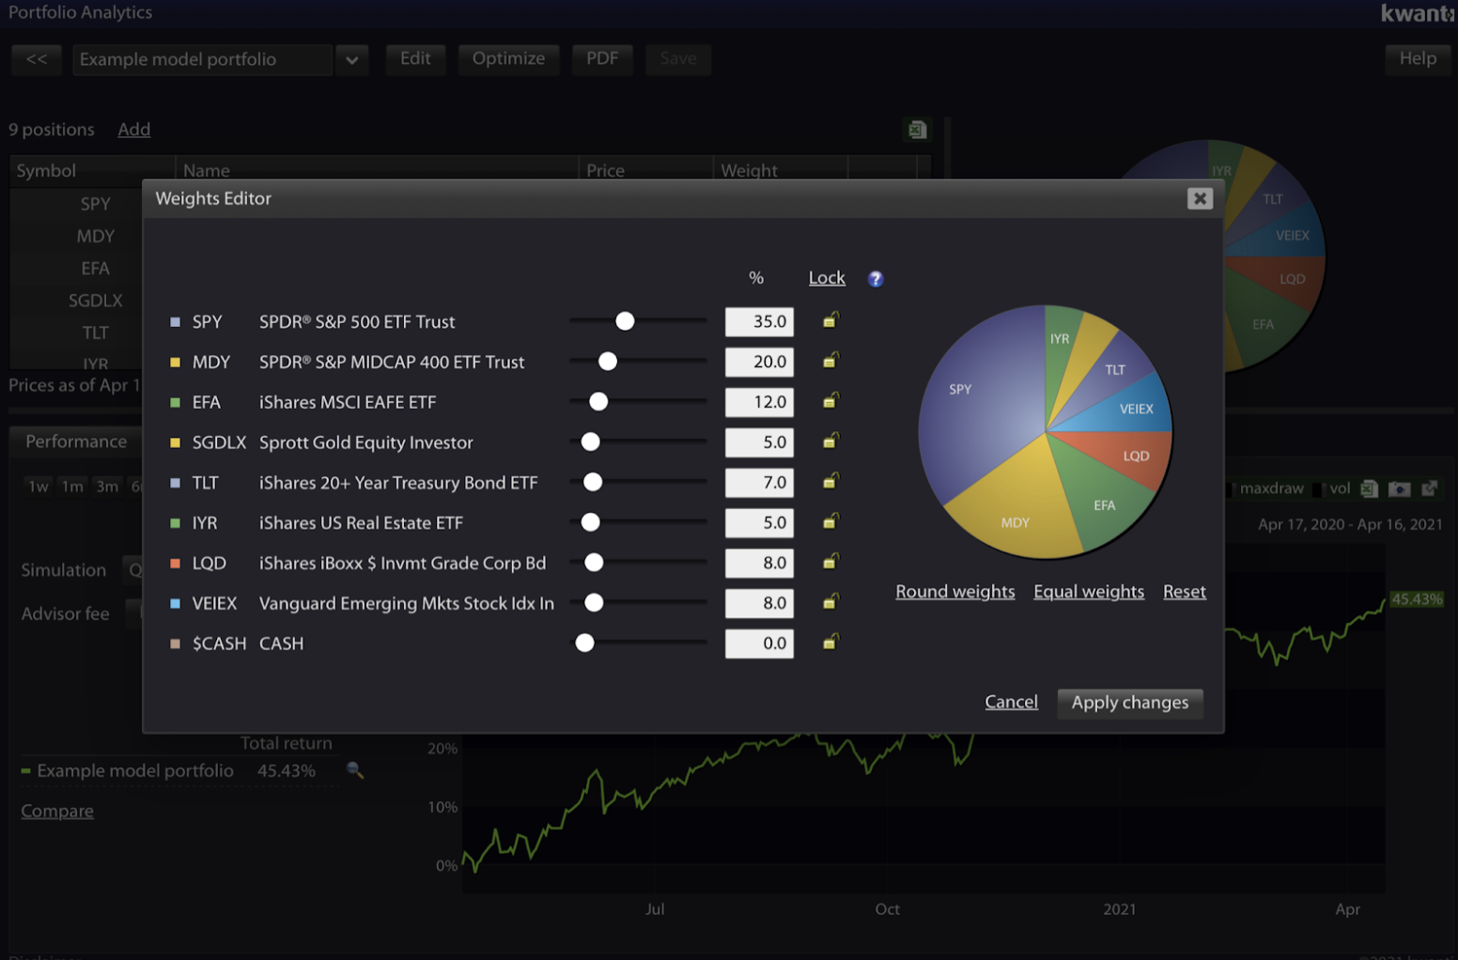
Task: Click the Example model portfolio legend entry
Action: [135, 771]
